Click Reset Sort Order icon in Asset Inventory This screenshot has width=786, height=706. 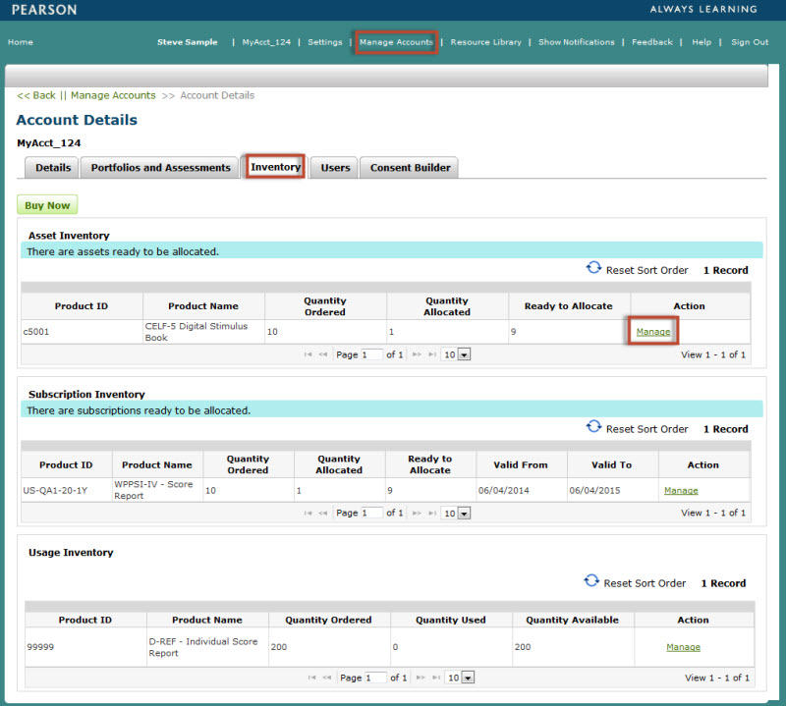pyautogui.click(x=593, y=268)
